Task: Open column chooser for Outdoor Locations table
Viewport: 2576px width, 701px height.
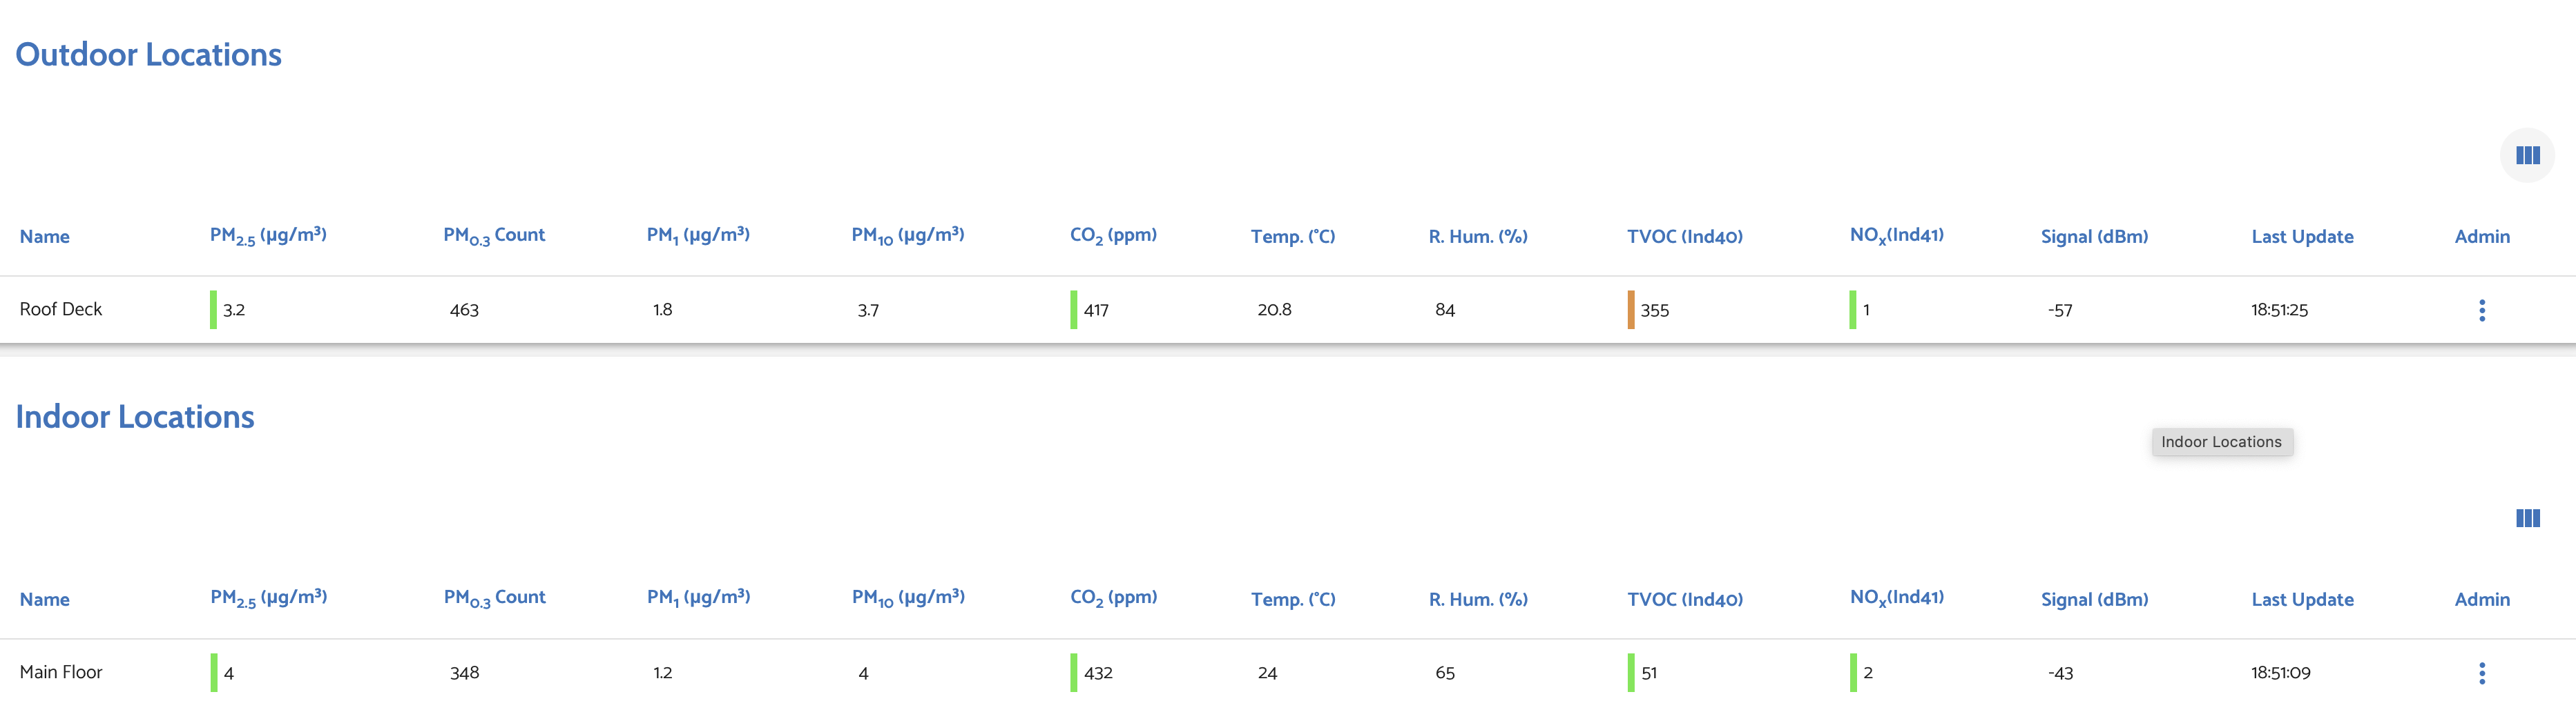Action: point(2527,155)
